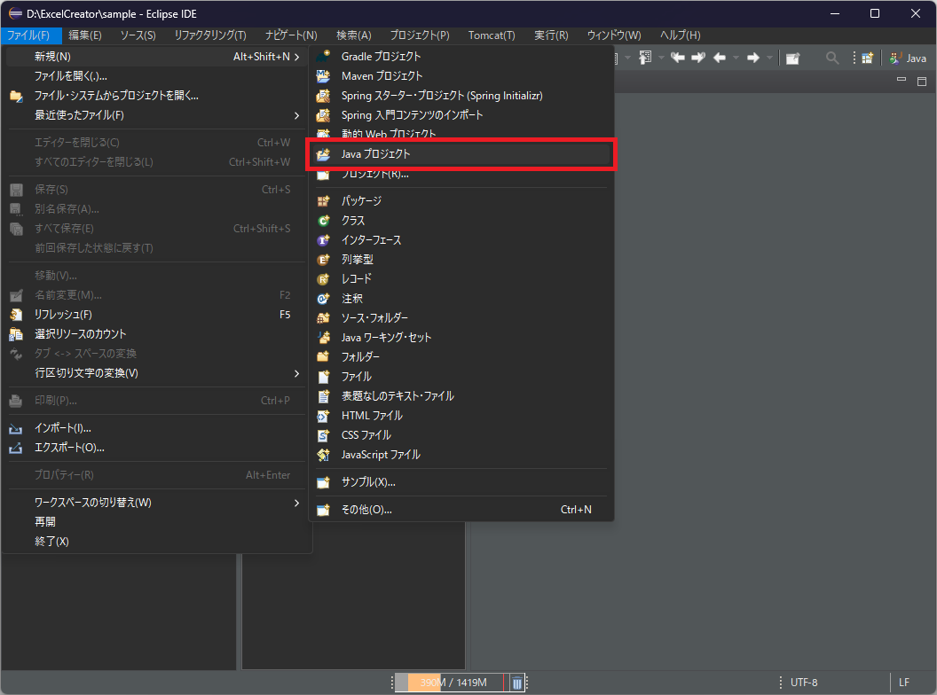Open the 検索(A) menu
Viewport: 937px width, 695px height.
pyautogui.click(x=354, y=35)
